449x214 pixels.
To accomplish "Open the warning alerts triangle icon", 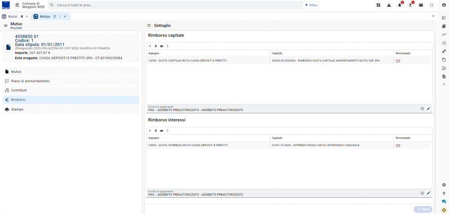I will [x=389, y=5].
